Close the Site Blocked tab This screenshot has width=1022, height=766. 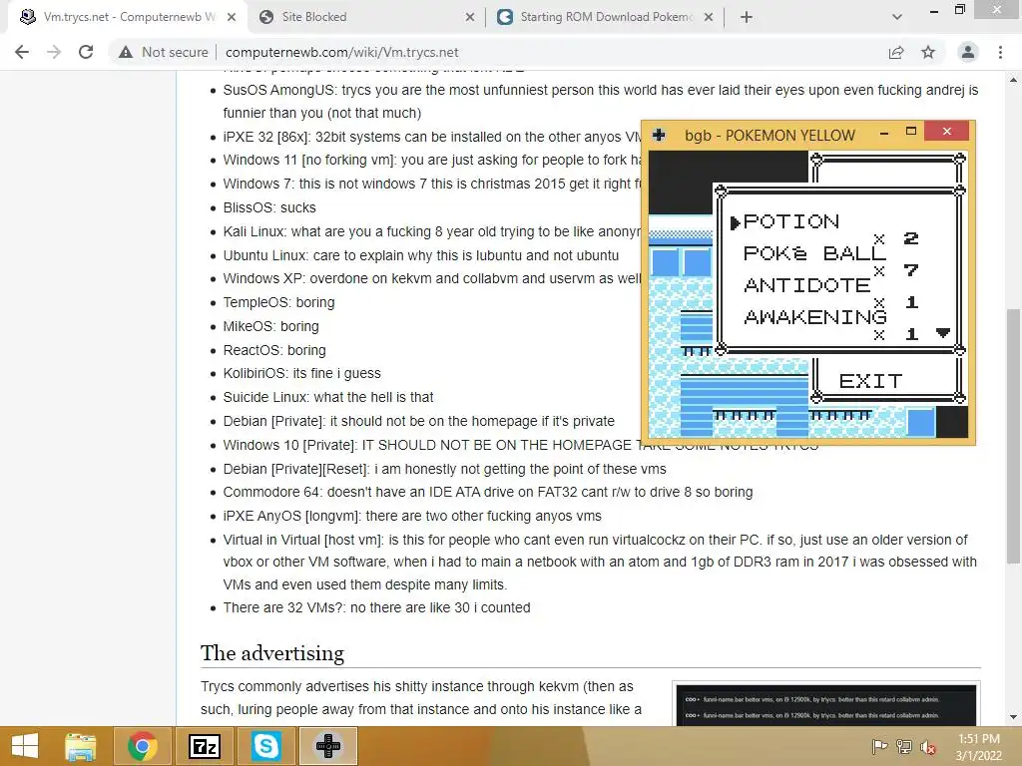point(470,17)
